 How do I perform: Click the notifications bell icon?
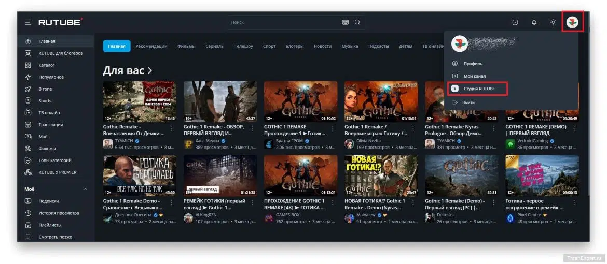[534, 22]
